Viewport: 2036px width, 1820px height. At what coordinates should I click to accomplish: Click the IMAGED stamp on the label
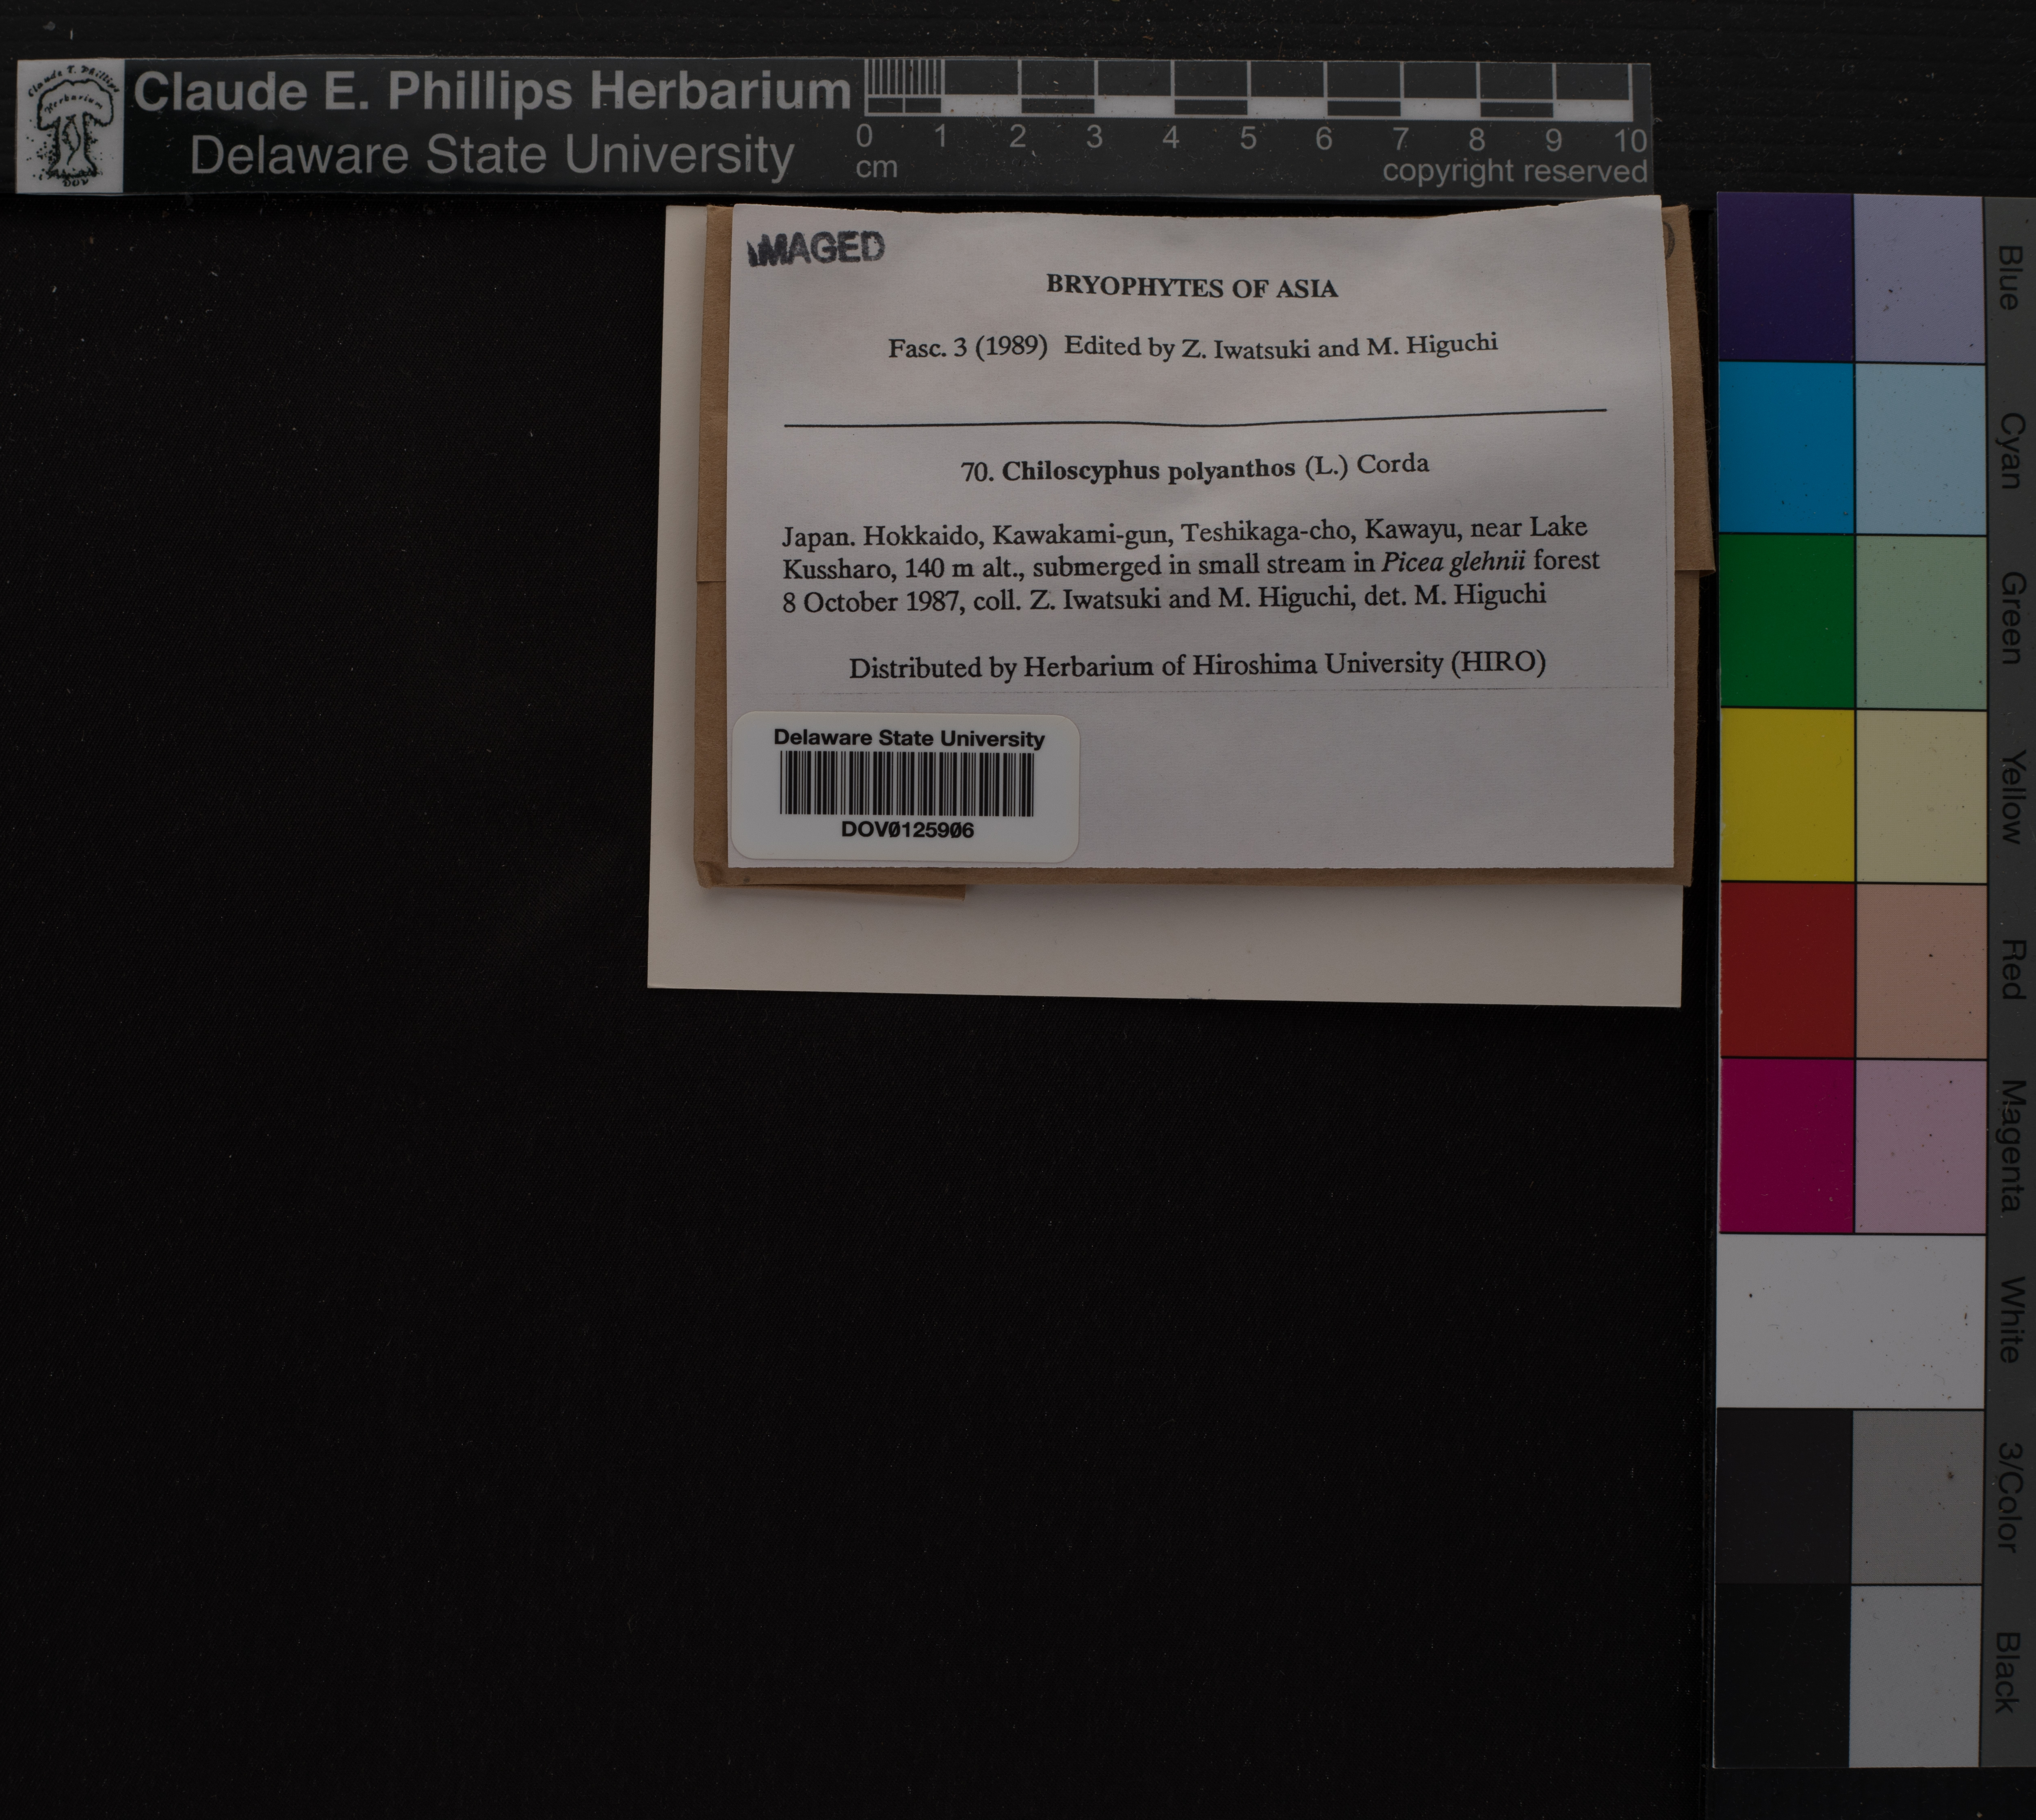817,249
